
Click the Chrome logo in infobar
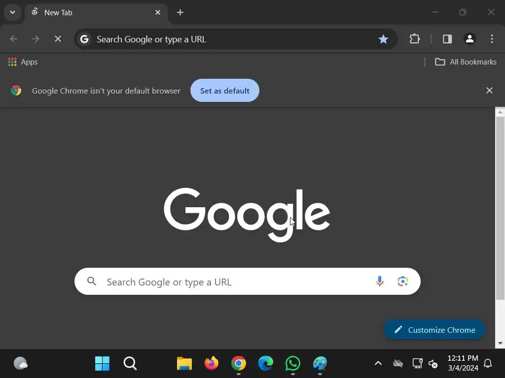[x=16, y=91]
